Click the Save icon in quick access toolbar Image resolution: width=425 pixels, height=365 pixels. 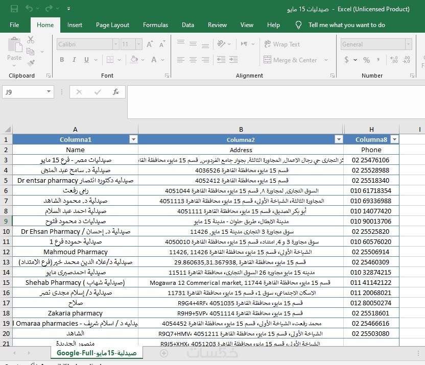[14, 9]
